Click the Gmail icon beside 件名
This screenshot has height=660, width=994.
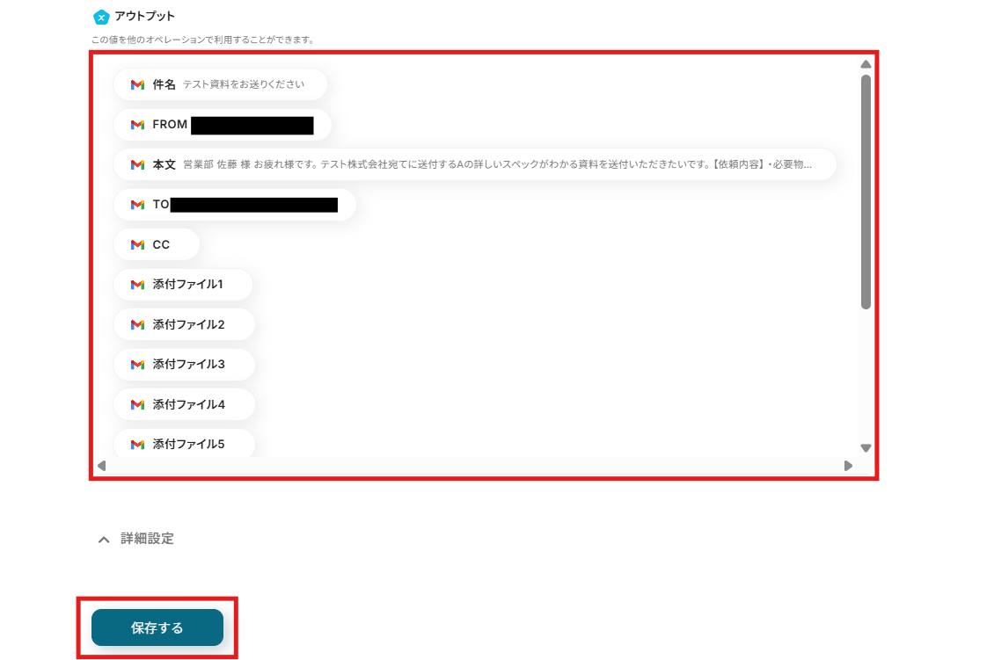tap(137, 84)
